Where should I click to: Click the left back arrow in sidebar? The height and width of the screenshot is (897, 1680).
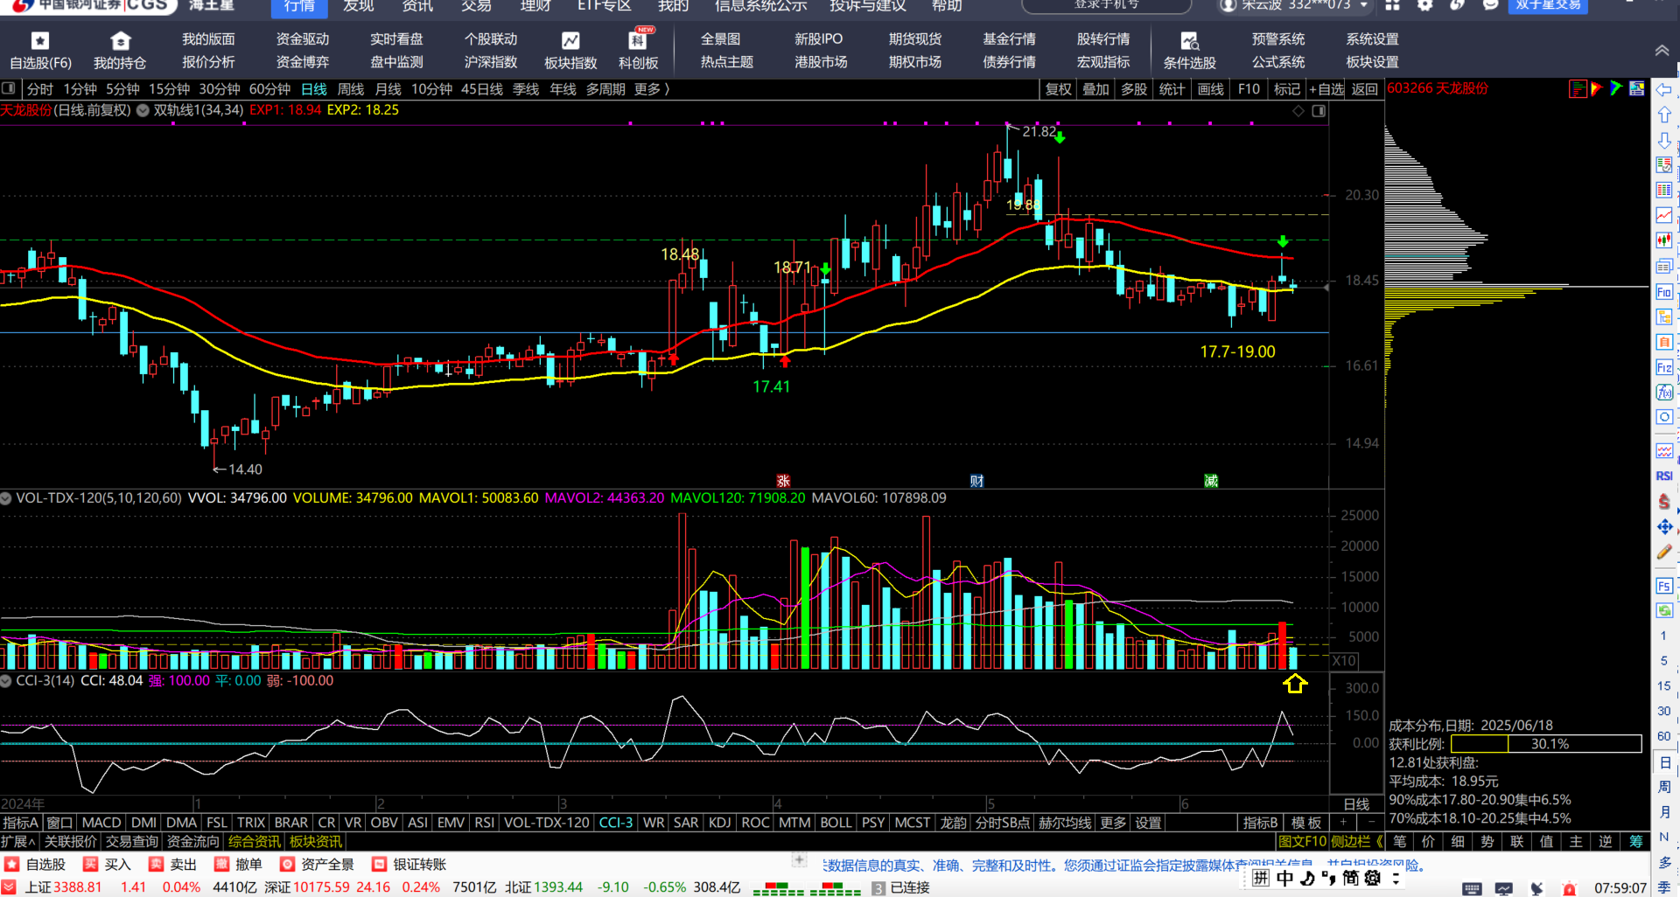tap(1664, 90)
